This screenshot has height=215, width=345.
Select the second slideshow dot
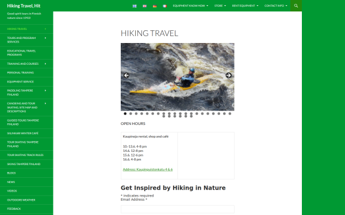coord(131,114)
